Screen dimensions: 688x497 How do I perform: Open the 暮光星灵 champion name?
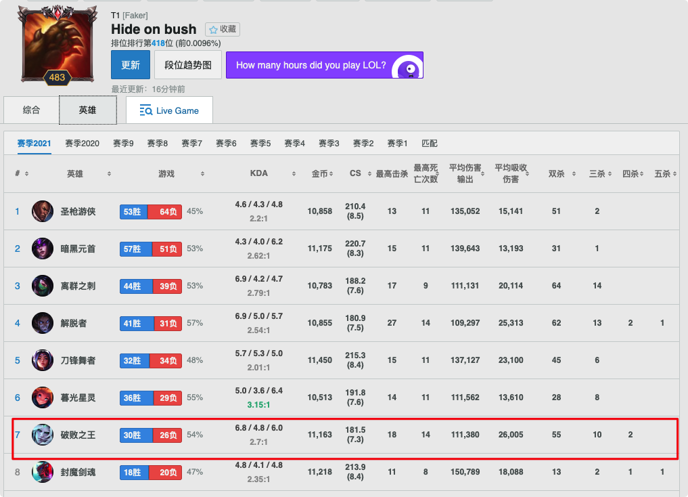(78, 397)
